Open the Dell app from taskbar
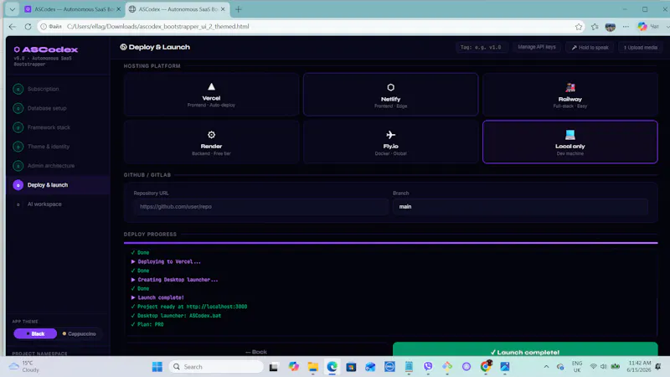The image size is (670, 377). tap(389, 367)
